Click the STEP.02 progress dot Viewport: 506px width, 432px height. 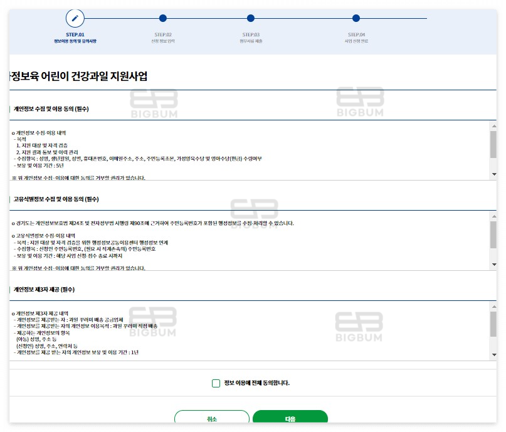[163, 18]
